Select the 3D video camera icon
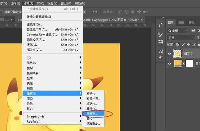The height and width of the screenshot is (131, 200). click(145, 12)
